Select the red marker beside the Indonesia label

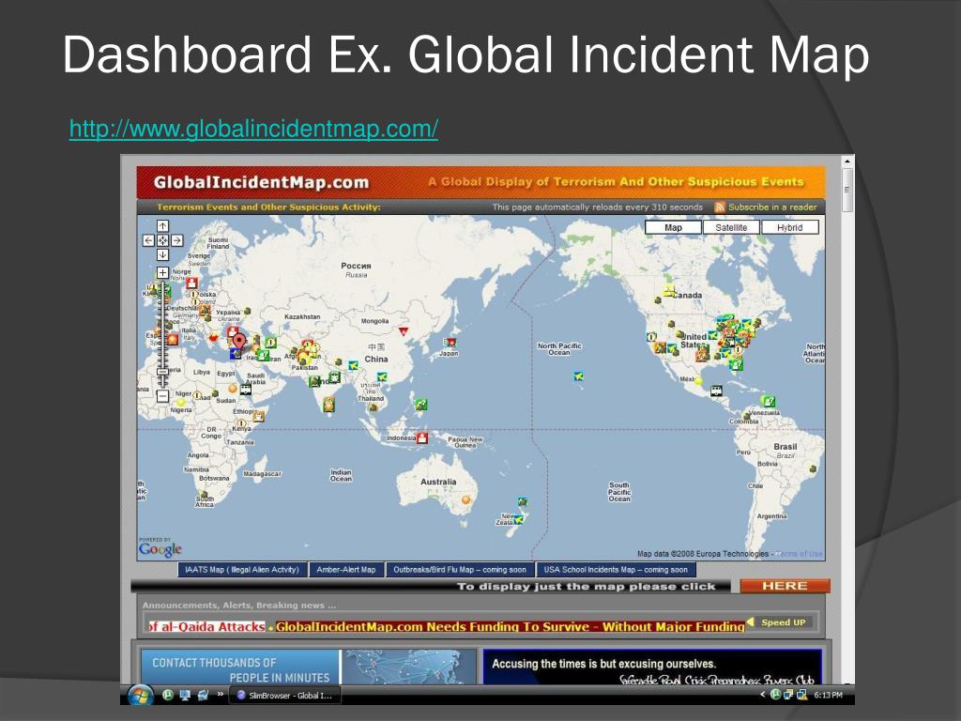422,437
